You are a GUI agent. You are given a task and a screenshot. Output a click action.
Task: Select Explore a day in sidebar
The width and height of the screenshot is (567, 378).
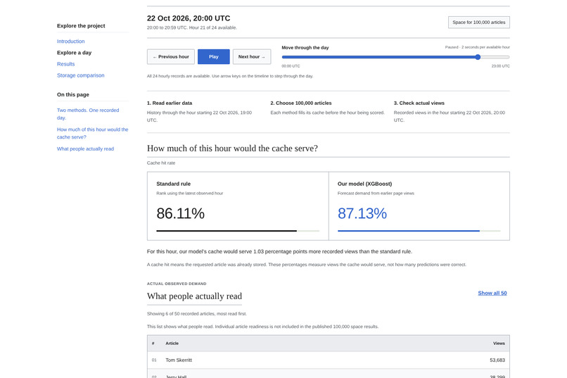[74, 53]
